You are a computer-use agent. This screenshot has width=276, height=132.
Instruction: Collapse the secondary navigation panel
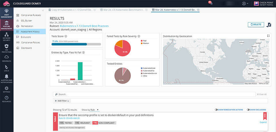pos(43,11)
